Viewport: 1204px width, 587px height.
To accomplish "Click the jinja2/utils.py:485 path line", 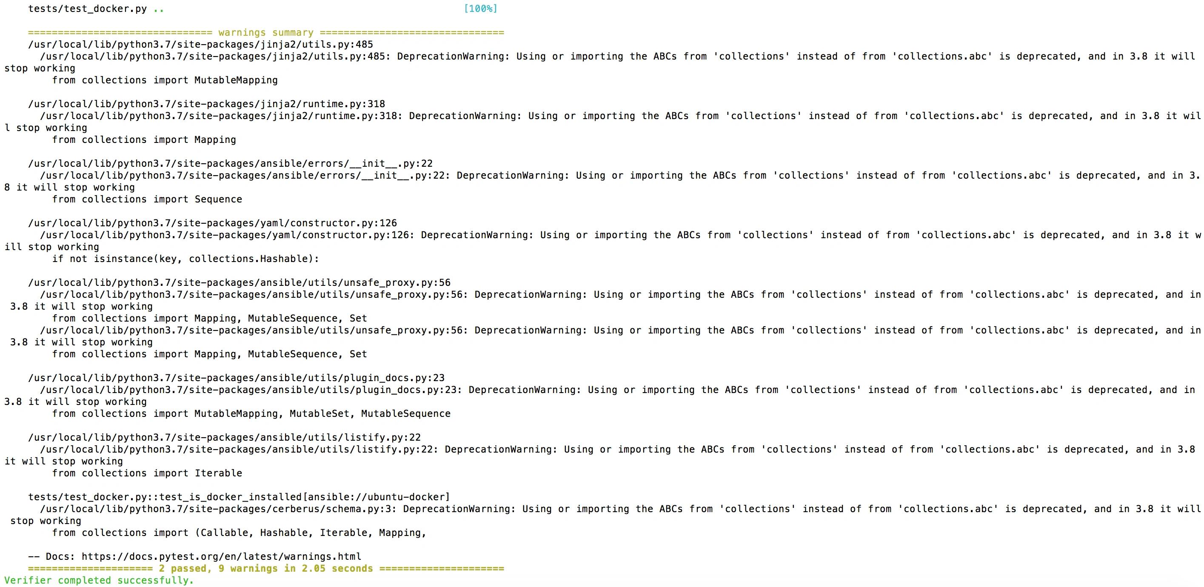I will tap(200, 45).
